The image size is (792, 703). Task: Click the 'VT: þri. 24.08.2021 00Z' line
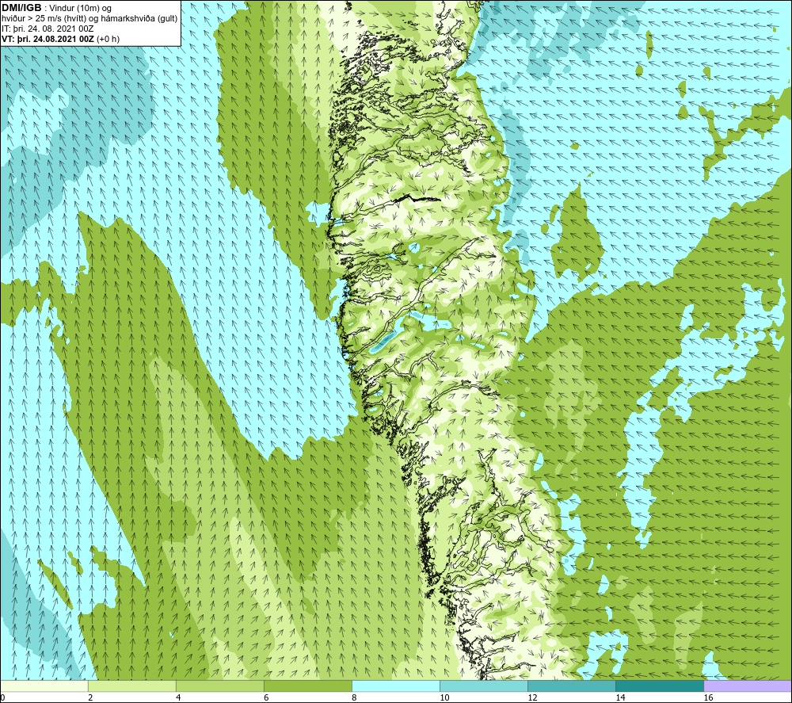(61, 39)
